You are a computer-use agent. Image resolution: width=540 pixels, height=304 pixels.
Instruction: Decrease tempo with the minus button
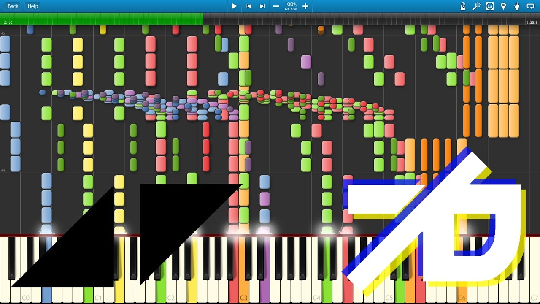(x=276, y=6)
